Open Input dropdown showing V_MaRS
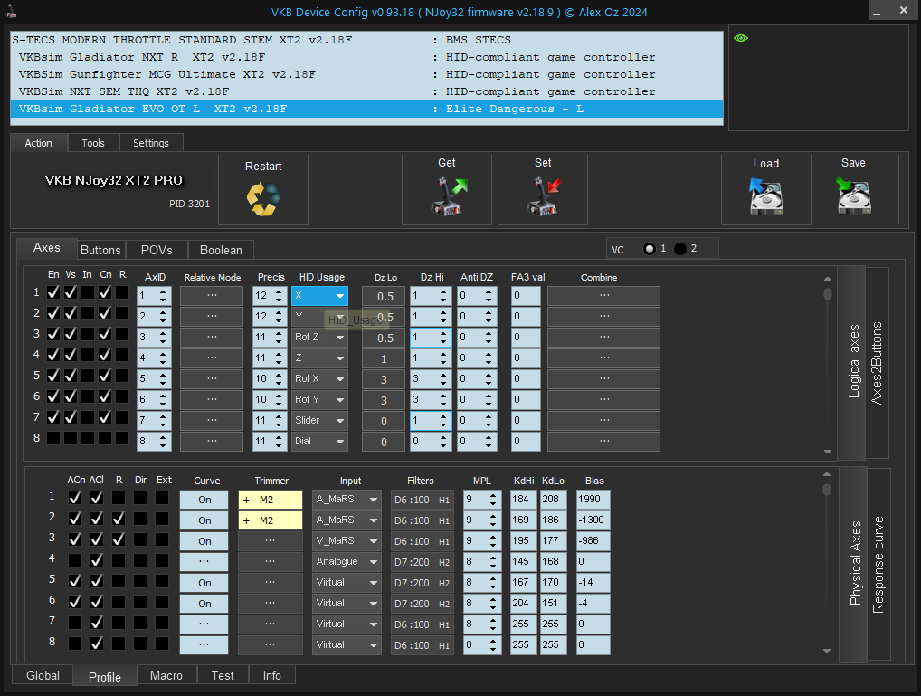Image resolution: width=921 pixels, height=696 pixels. point(347,541)
